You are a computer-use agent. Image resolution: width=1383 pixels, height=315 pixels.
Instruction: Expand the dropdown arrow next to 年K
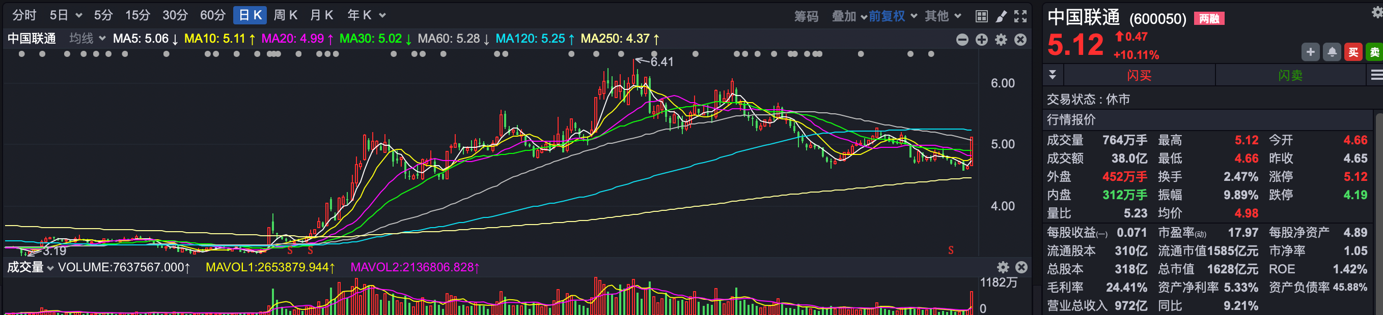(383, 16)
